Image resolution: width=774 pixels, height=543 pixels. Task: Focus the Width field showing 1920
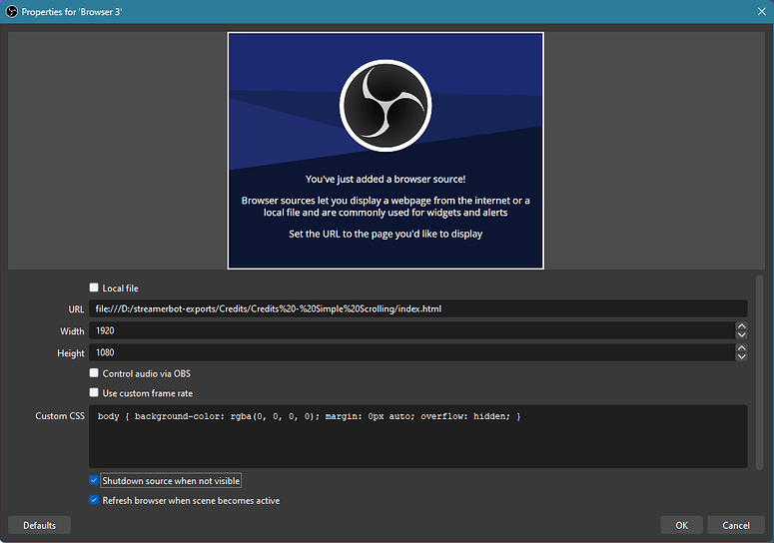point(411,330)
